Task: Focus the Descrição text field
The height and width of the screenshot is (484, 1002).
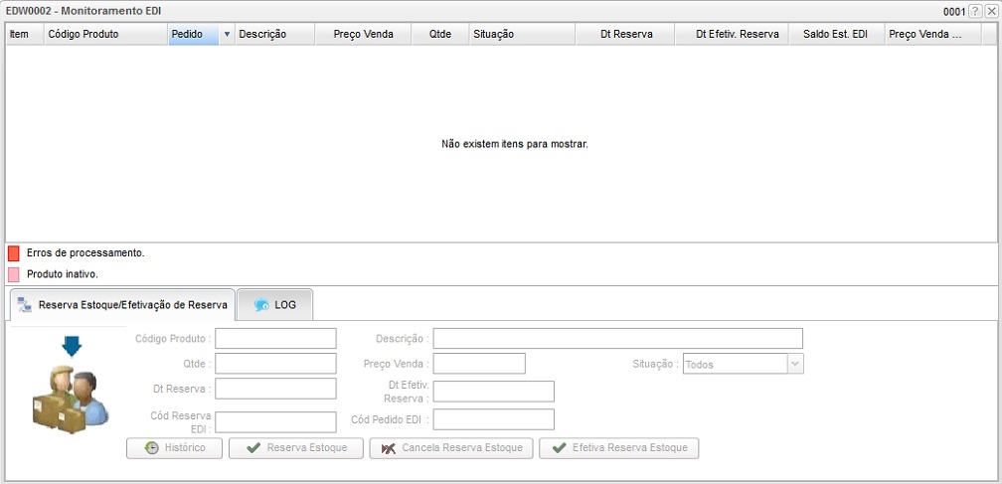Action: pyautogui.click(x=617, y=339)
